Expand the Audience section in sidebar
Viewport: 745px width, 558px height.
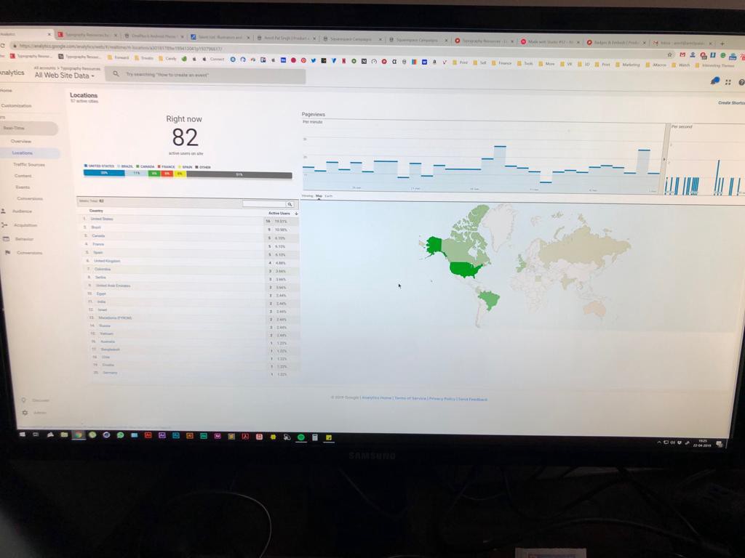coord(22,211)
